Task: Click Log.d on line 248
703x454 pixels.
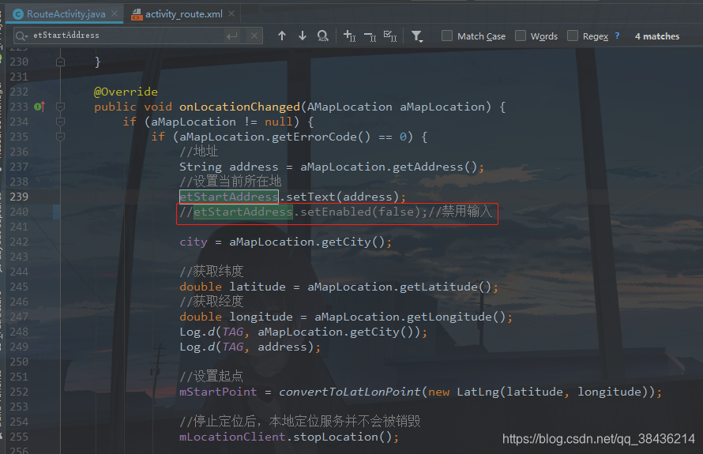Action: [197, 332]
